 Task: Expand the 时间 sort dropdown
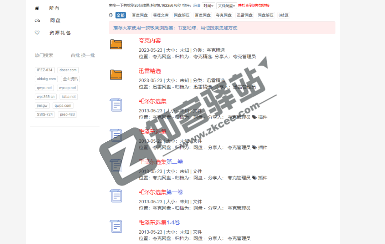[209, 6]
